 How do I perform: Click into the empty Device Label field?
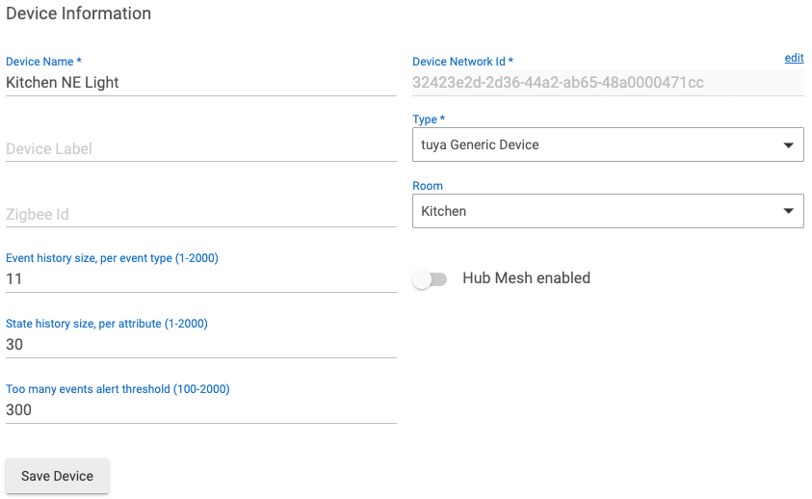click(200, 149)
